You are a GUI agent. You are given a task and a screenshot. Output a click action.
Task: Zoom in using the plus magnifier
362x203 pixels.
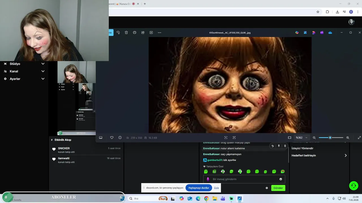click(x=348, y=138)
